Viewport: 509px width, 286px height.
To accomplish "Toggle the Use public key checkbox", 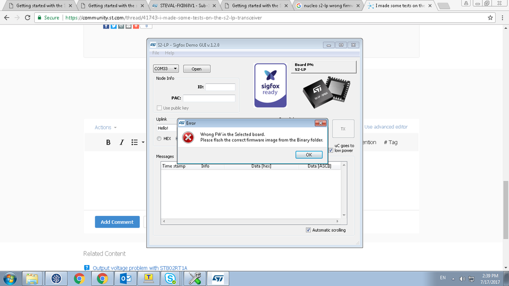I will tap(159, 108).
